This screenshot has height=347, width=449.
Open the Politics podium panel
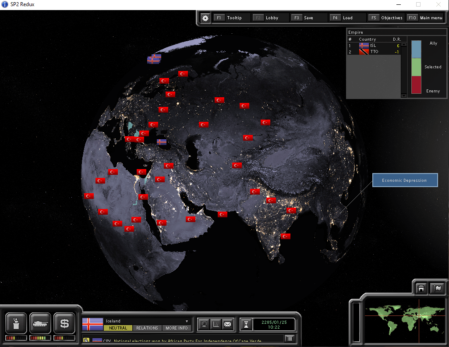point(16,324)
